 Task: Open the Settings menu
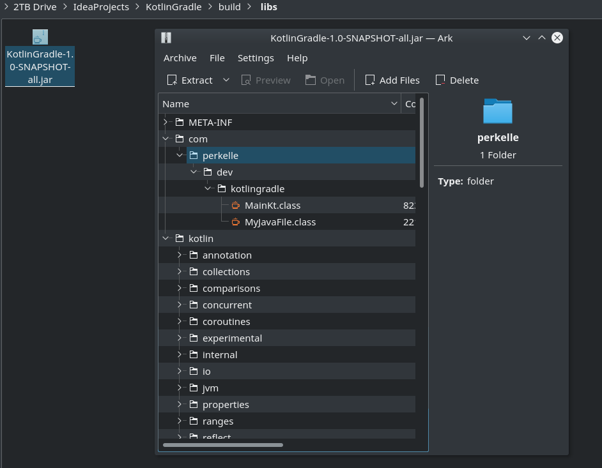[256, 57]
